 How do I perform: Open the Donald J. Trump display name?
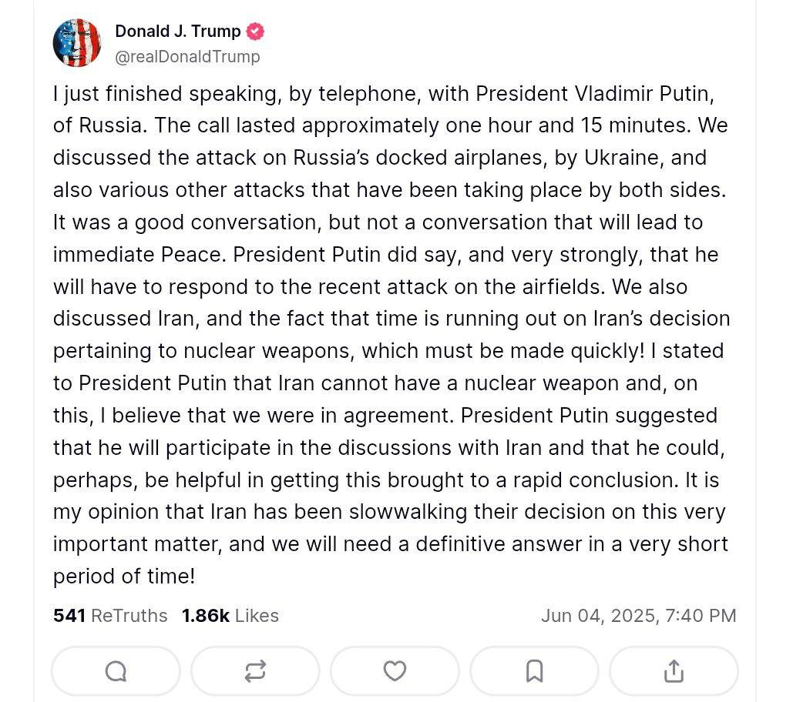point(178,32)
